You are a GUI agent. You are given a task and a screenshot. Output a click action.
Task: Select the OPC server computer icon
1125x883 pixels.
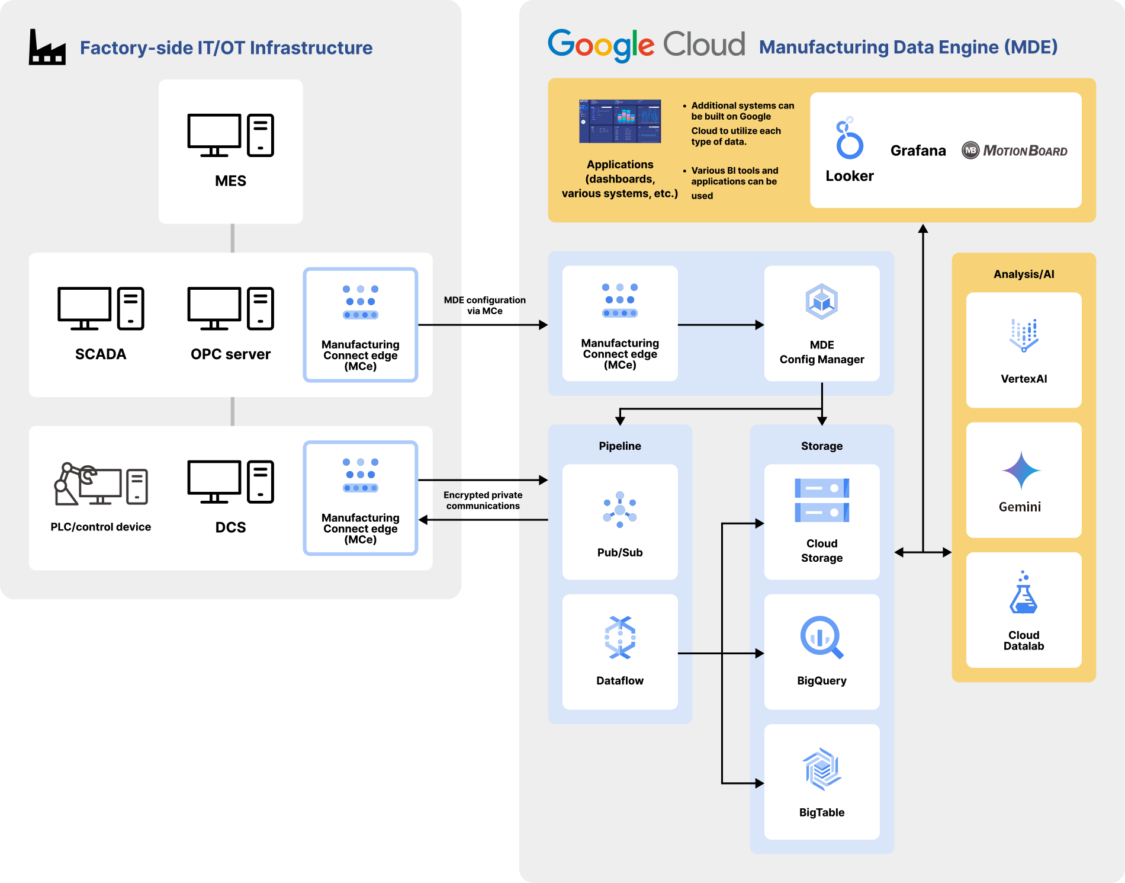230,308
